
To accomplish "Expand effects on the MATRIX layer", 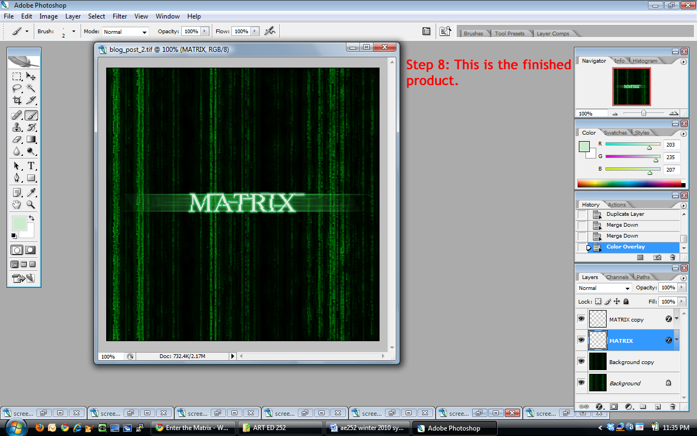I will [x=676, y=340].
